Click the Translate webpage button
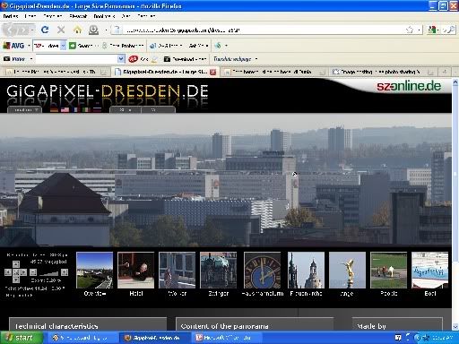459x344 pixels. 232,59
